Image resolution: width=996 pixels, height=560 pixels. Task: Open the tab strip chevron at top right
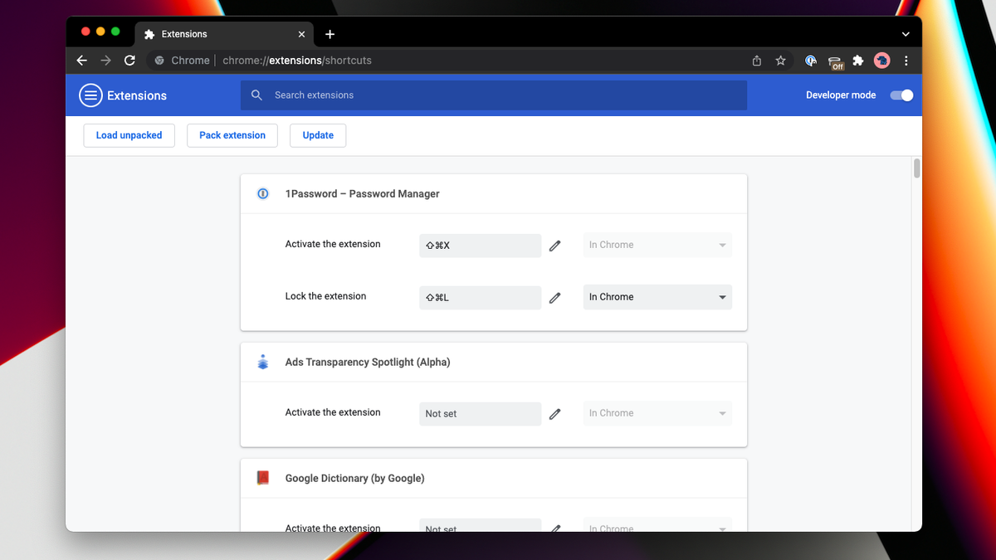(906, 33)
